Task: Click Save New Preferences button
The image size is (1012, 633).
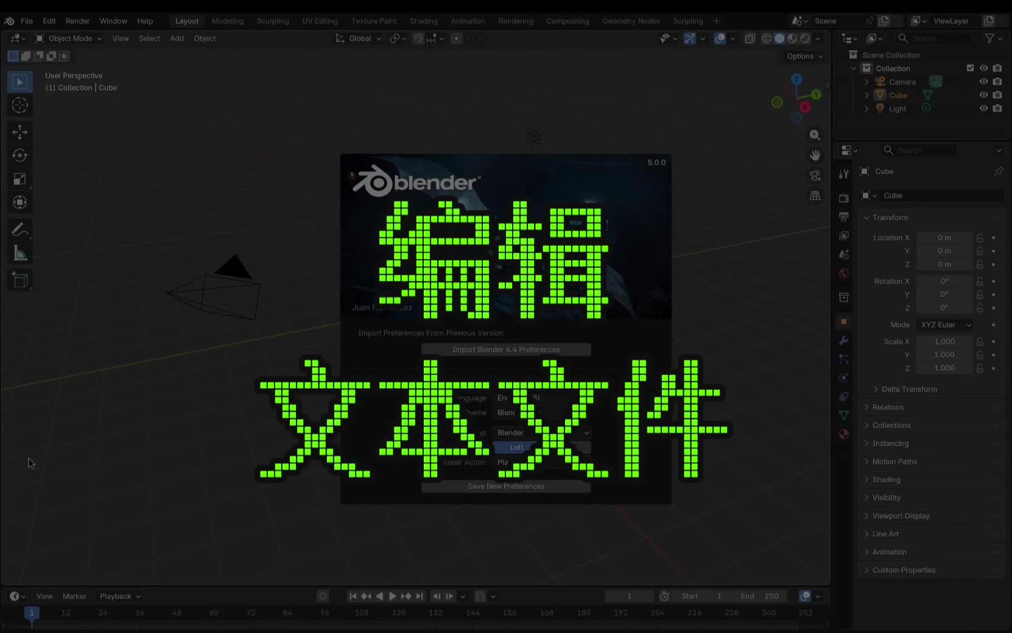Action: pos(505,486)
